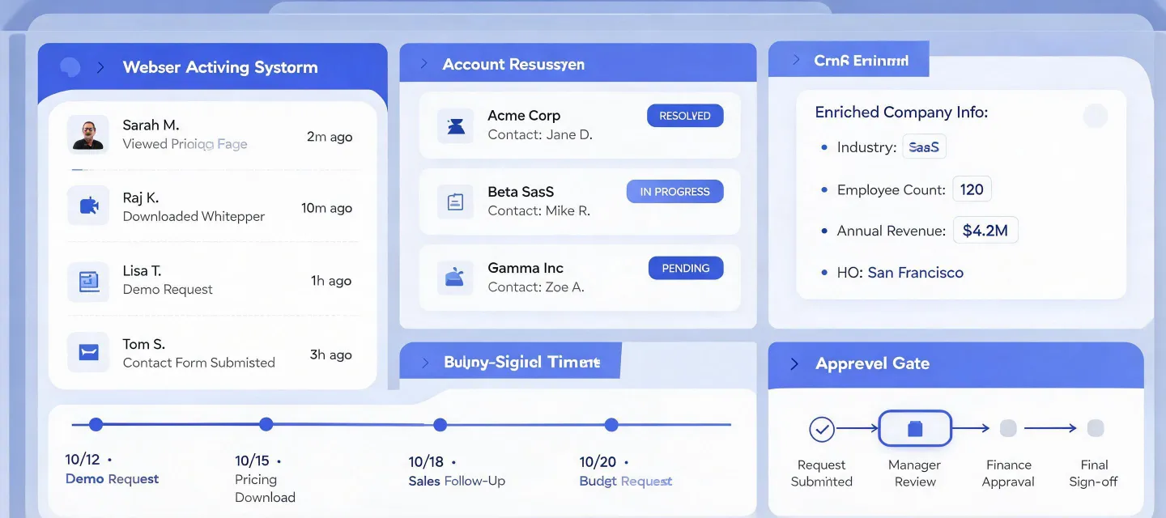Click the Enriched Company Info heading

[x=901, y=113]
